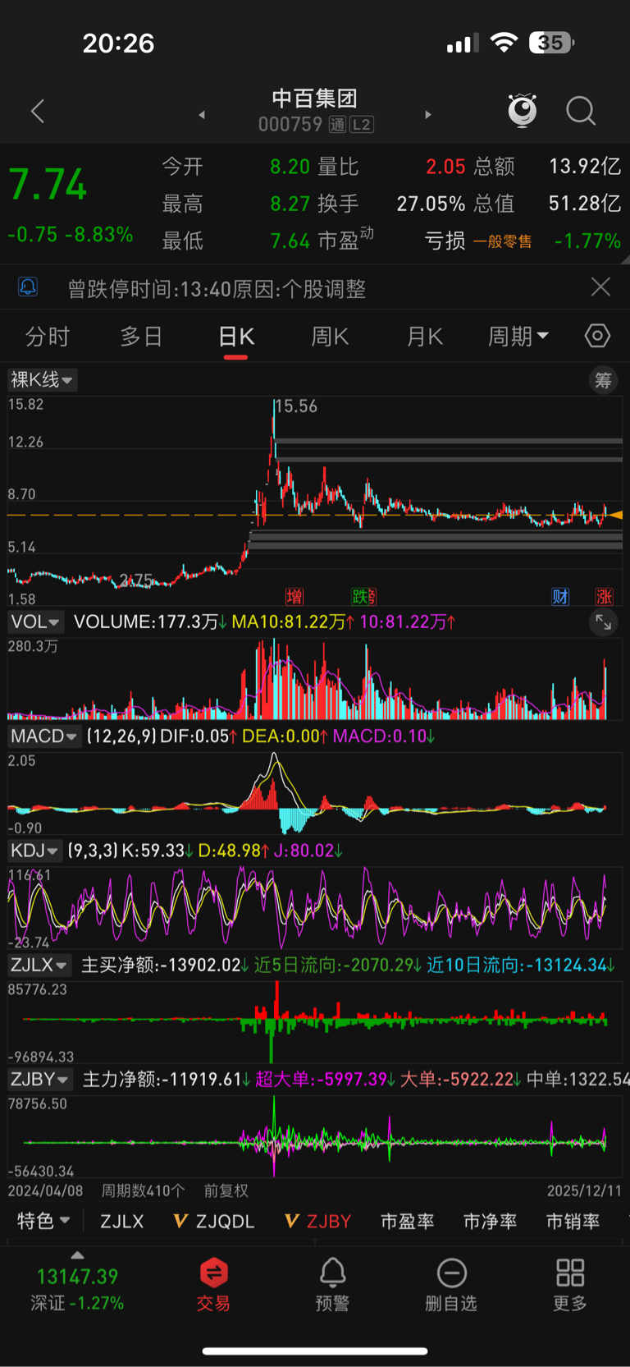
Task: Select the 市销率 indicator
Action: point(573,1222)
